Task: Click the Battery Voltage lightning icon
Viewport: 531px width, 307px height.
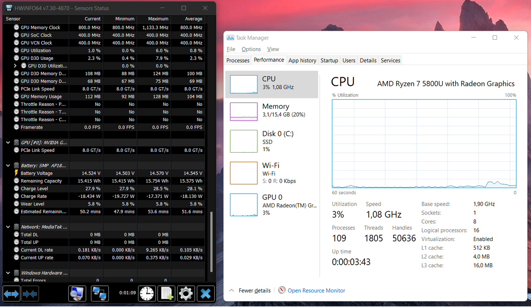Action: click(x=17, y=173)
